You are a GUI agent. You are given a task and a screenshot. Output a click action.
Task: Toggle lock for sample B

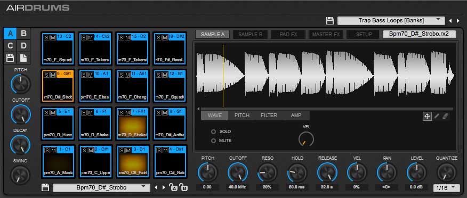point(183,187)
